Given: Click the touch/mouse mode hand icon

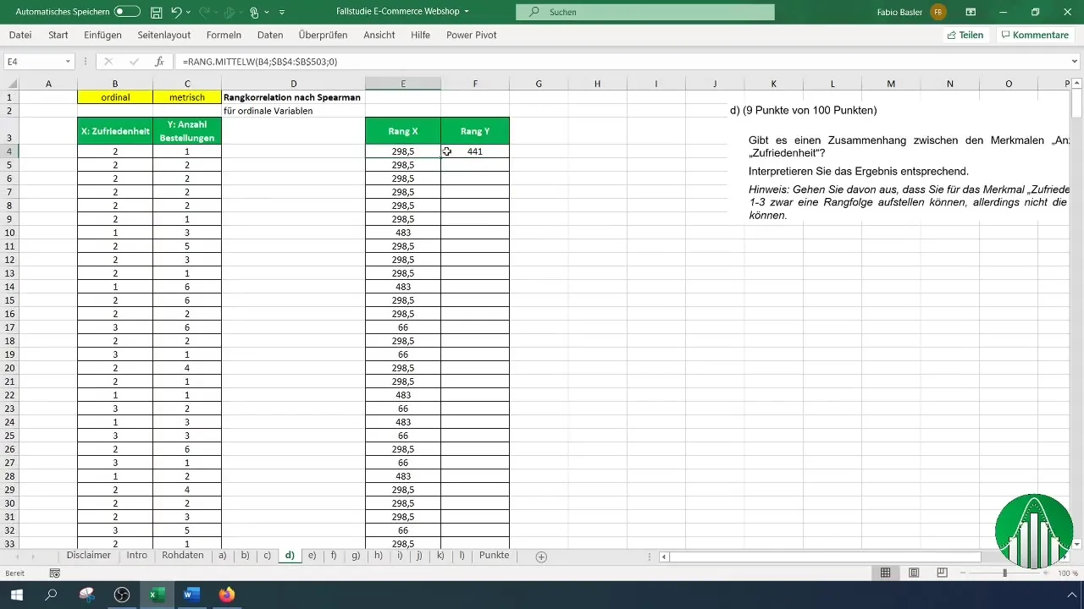Looking at the screenshot, I should [x=253, y=13].
